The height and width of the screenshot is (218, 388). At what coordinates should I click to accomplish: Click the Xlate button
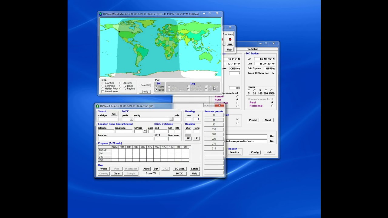click(146, 169)
